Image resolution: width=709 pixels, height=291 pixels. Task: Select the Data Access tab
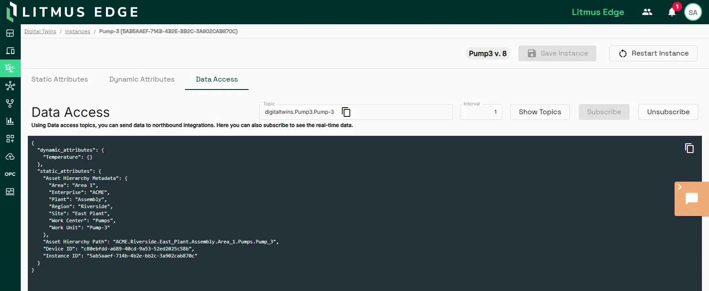[217, 79]
